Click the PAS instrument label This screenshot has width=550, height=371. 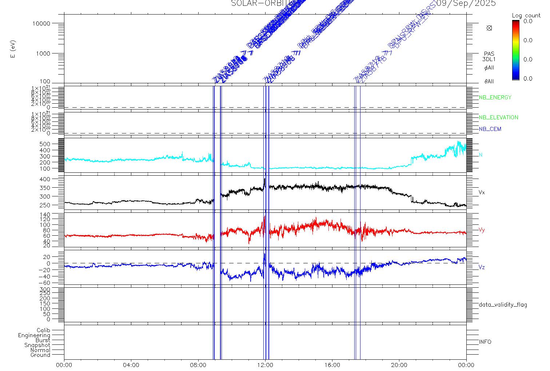point(489,54)
